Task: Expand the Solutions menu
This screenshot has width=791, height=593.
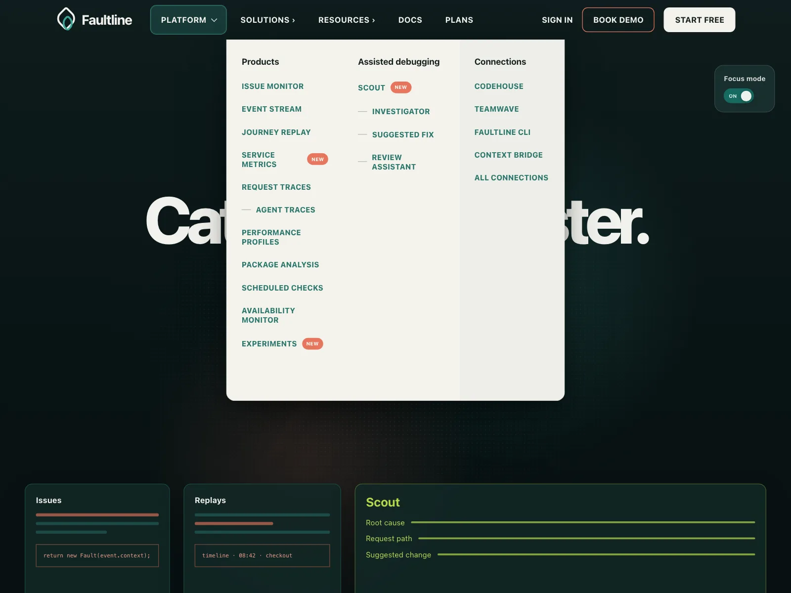Action: tap(267, 20)
